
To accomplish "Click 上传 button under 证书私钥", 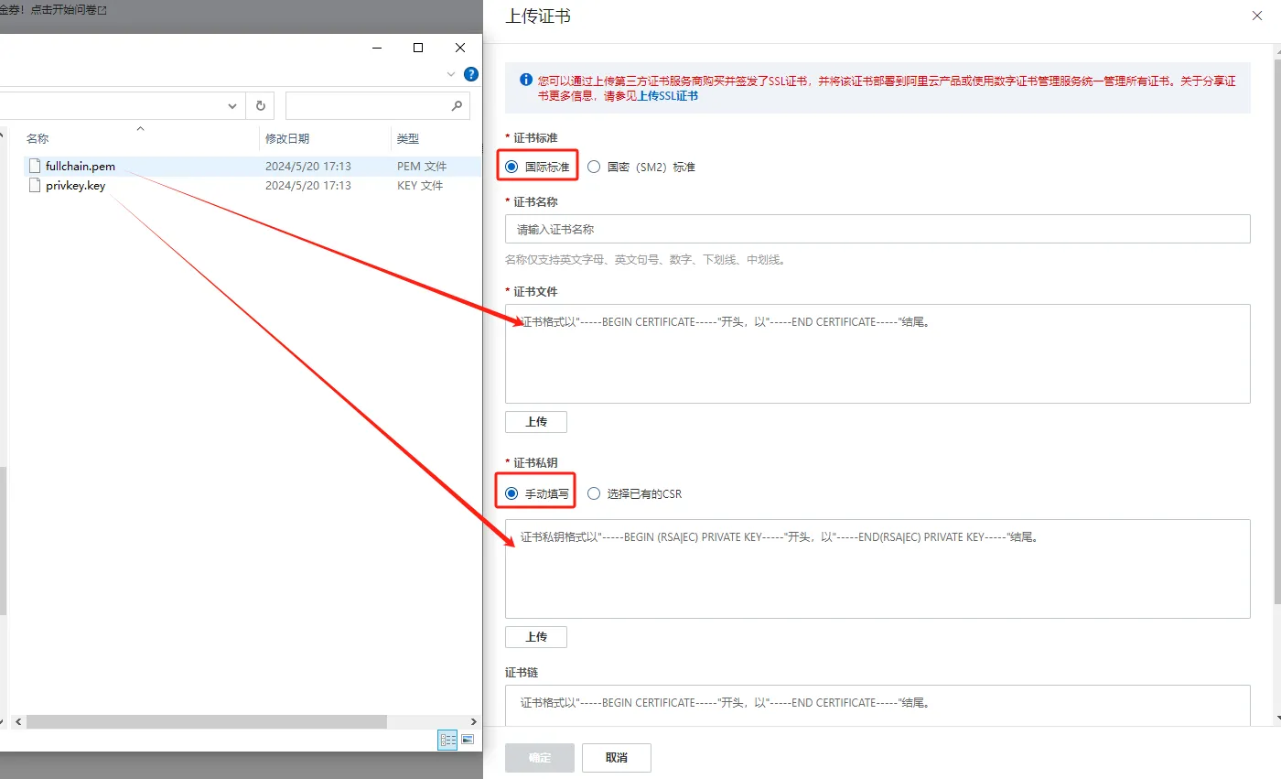I will 536,637.
